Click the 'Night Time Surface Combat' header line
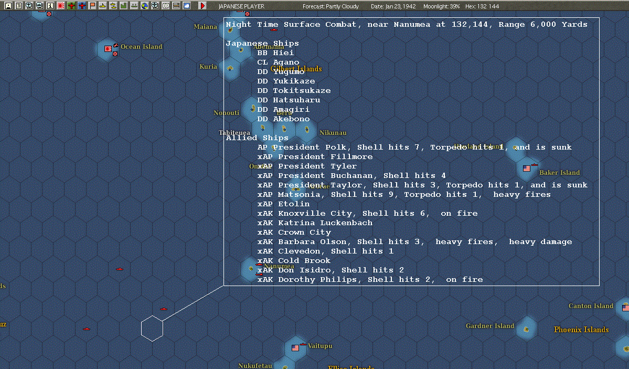 (407, 25)
